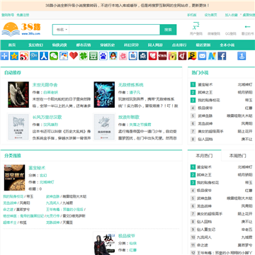The height and width of the screenshot is (255, 255).
Task: Click the dark blue 点 share icon
Action: click(x=143, y=56)
